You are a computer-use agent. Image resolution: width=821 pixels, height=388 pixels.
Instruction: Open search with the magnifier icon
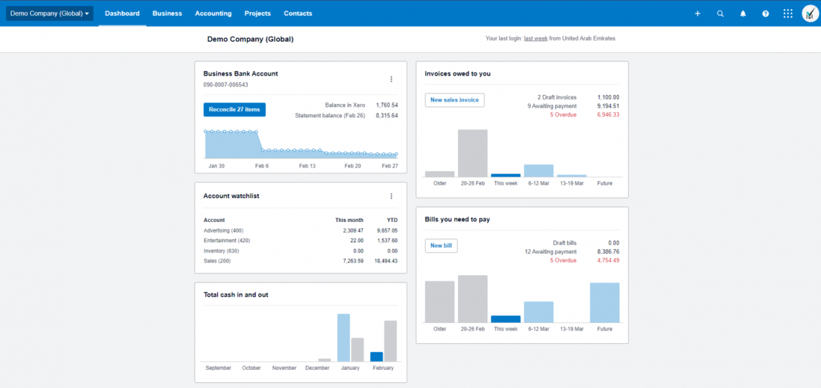click(x=720, y=14)
